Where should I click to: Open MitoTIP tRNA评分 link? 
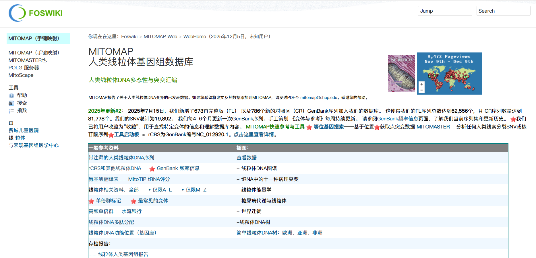[149, 179]
